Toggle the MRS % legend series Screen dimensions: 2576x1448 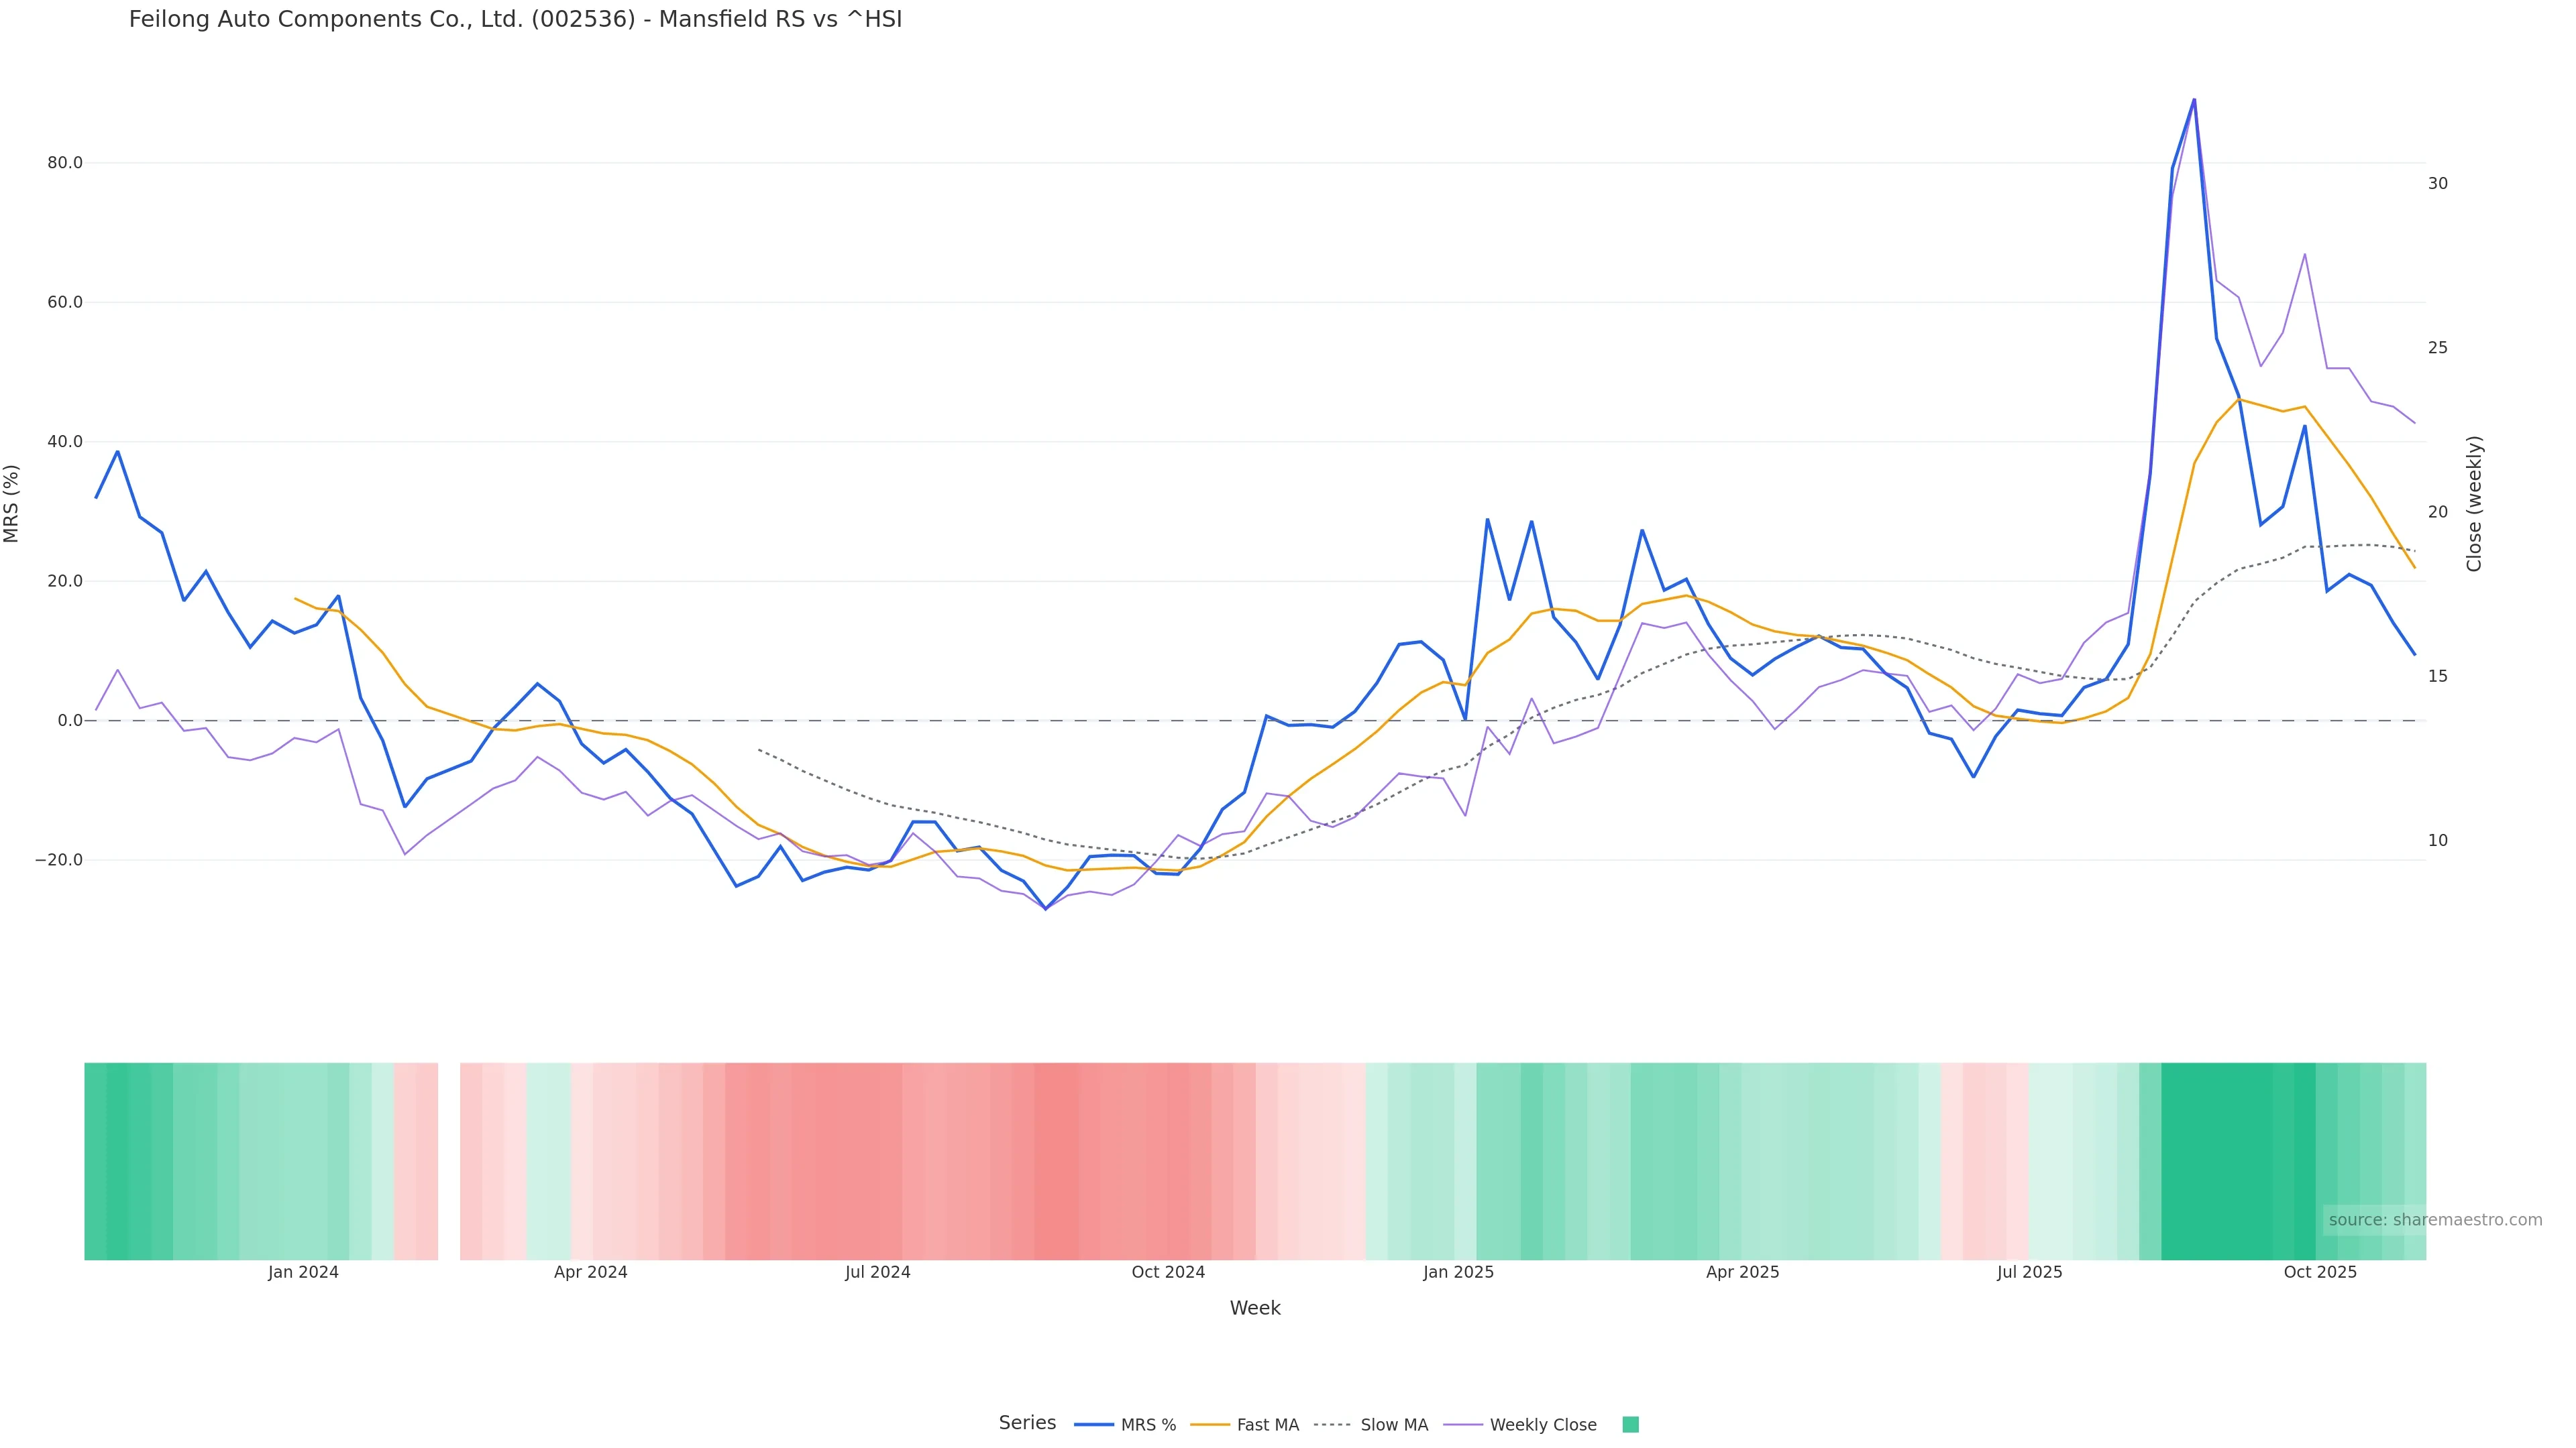(x=1148, y=1425)
